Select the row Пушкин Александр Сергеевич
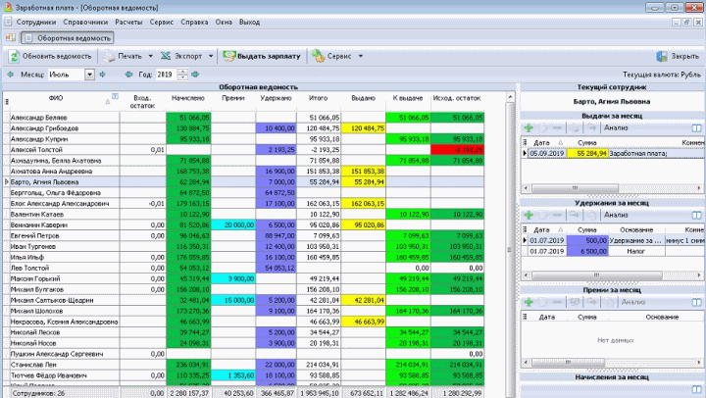 tap(243, 354)
